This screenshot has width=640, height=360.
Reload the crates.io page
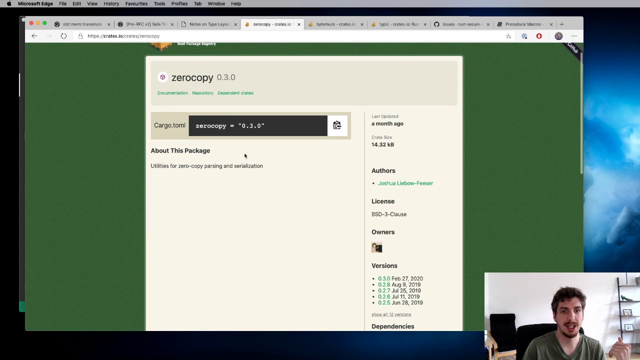pyautogui.click(x=63, y=36)
